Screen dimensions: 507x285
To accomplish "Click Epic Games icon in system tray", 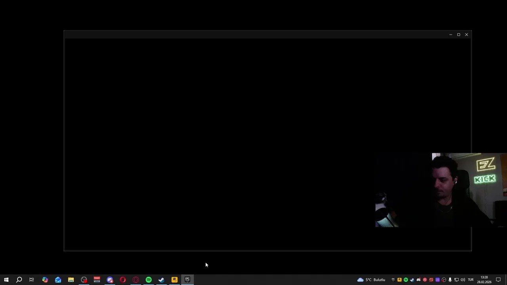I will point(393,280).
